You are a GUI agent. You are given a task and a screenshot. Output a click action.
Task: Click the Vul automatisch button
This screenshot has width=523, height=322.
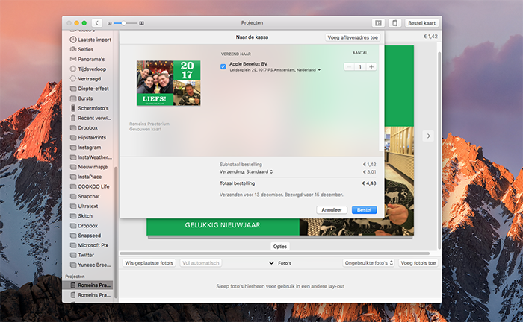[201, 263]
